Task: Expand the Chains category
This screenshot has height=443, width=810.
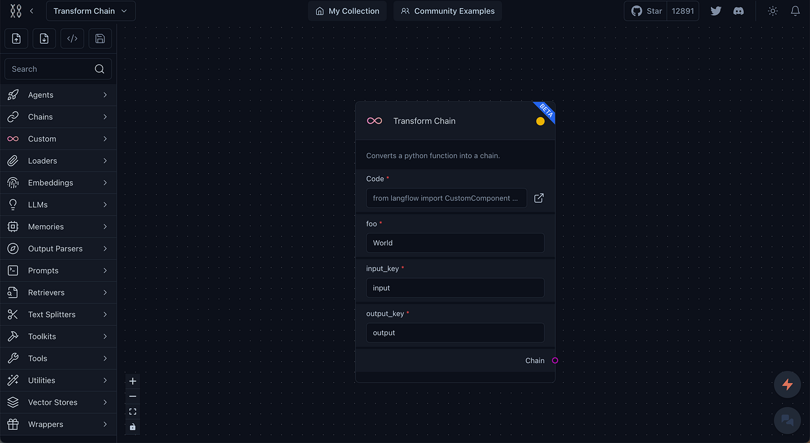Action: [58, 116]
